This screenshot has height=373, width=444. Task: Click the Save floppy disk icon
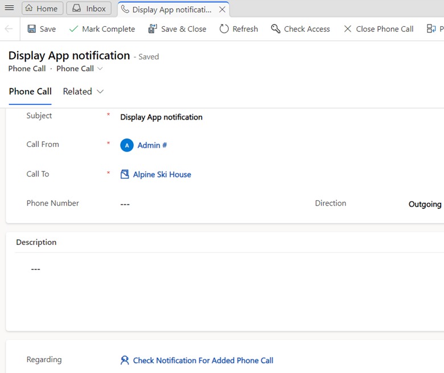[x=31, y=29]
